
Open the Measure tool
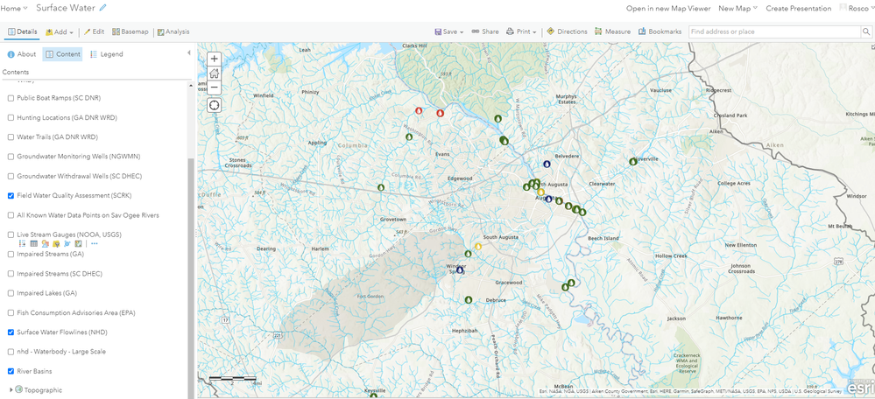612,31
